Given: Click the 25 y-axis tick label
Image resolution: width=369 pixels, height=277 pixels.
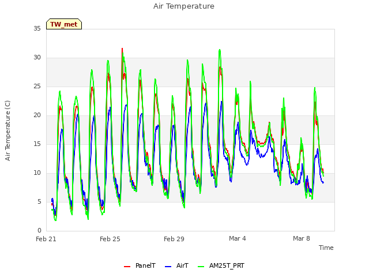Looking at the screenshot, I should point(37,86).
